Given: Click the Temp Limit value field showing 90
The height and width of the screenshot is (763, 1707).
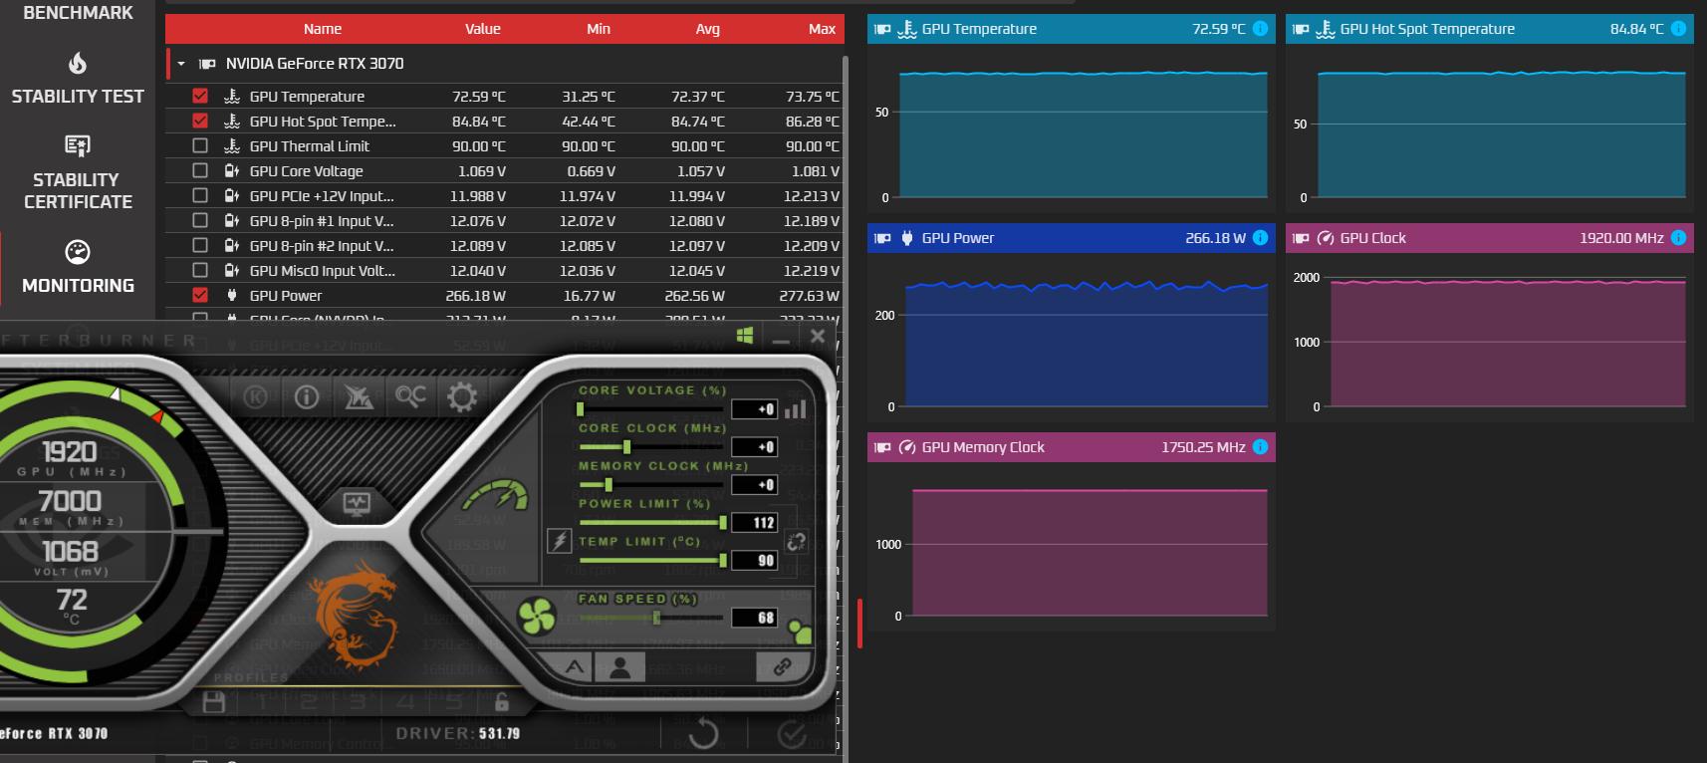Looking at the screenshot, I should [x=754, y=561].
